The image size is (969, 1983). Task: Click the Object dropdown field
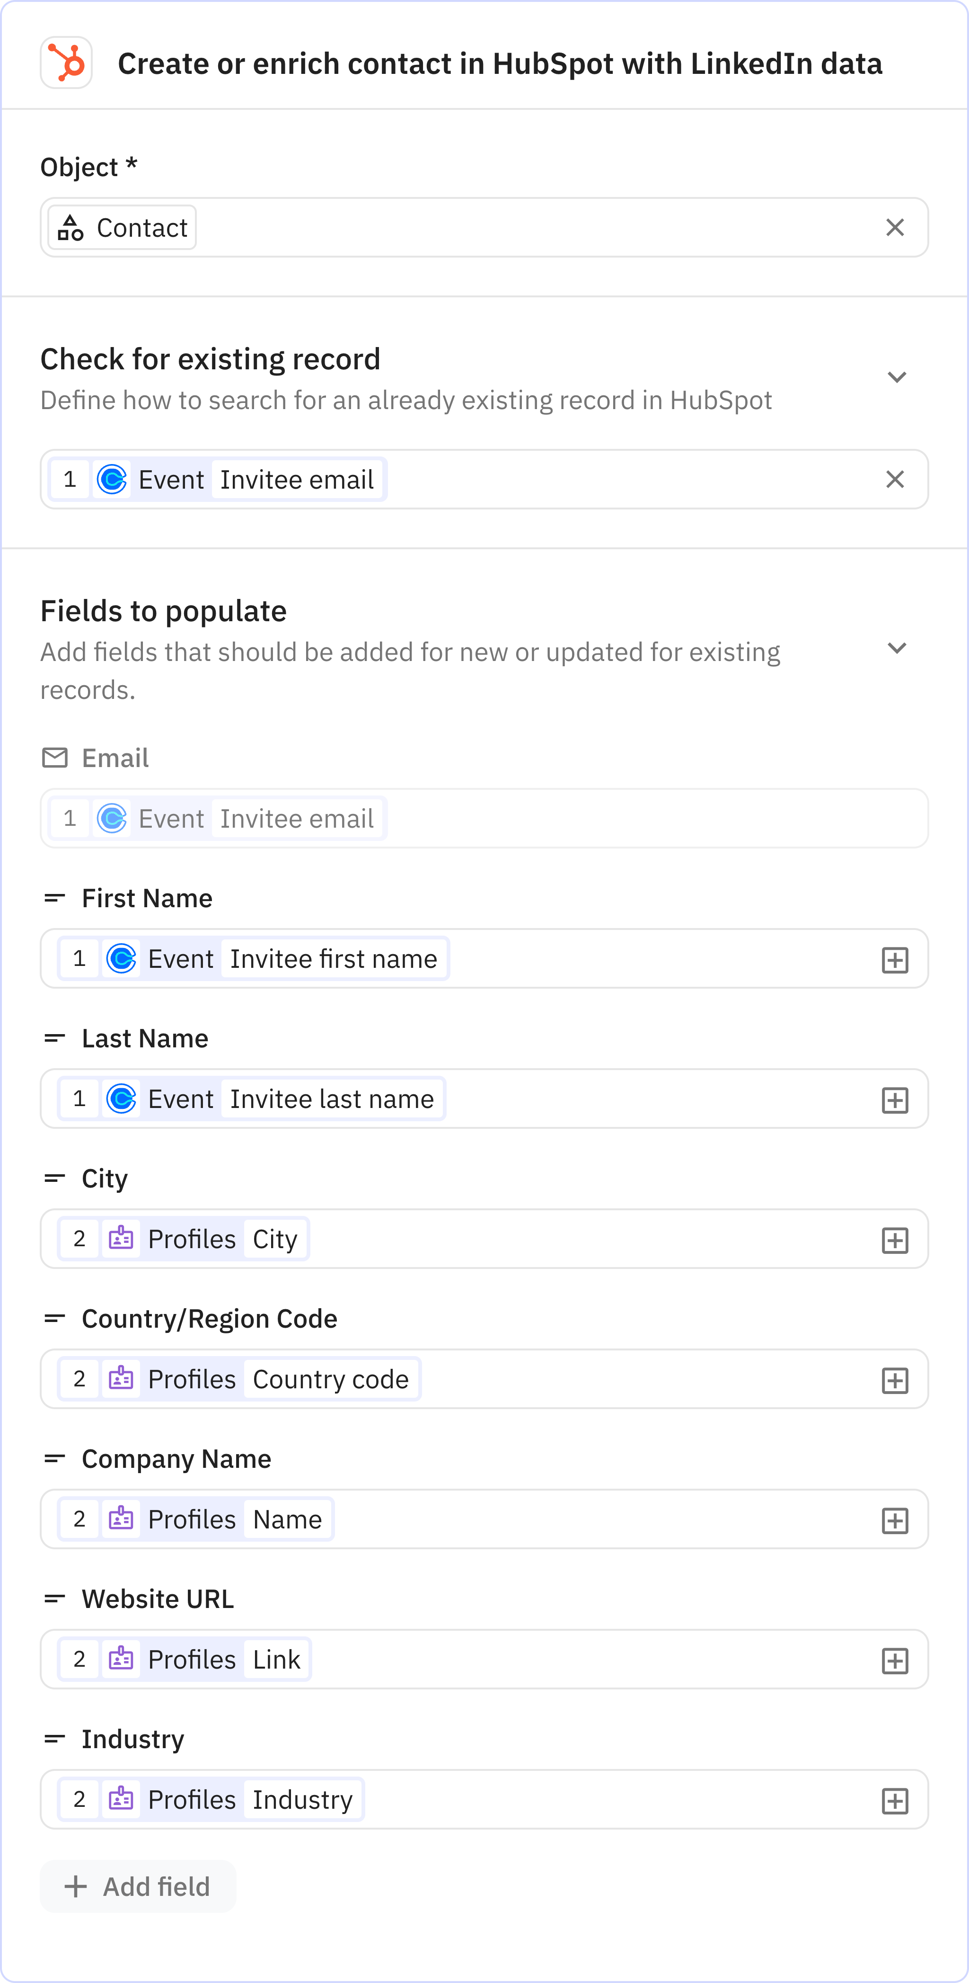484,228
